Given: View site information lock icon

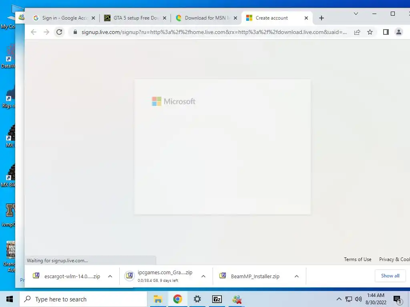Looking at the screenshot, I should 75,32.
